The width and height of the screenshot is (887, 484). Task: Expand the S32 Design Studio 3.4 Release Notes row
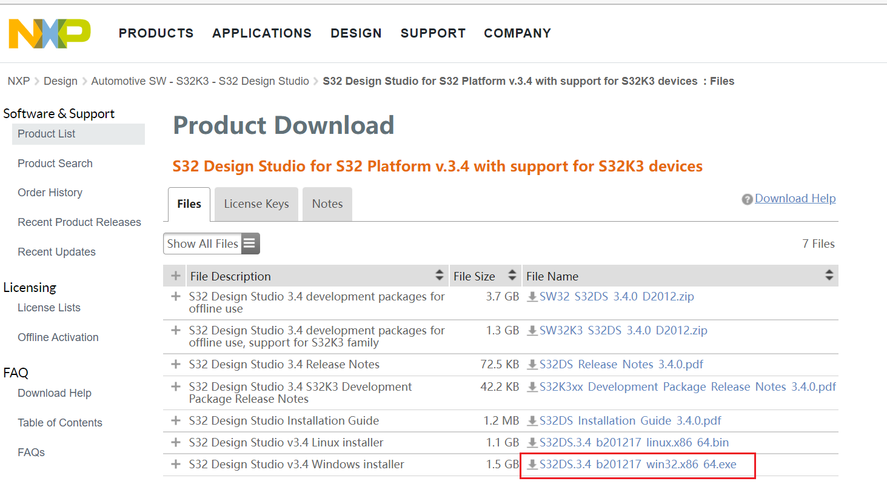176,365
